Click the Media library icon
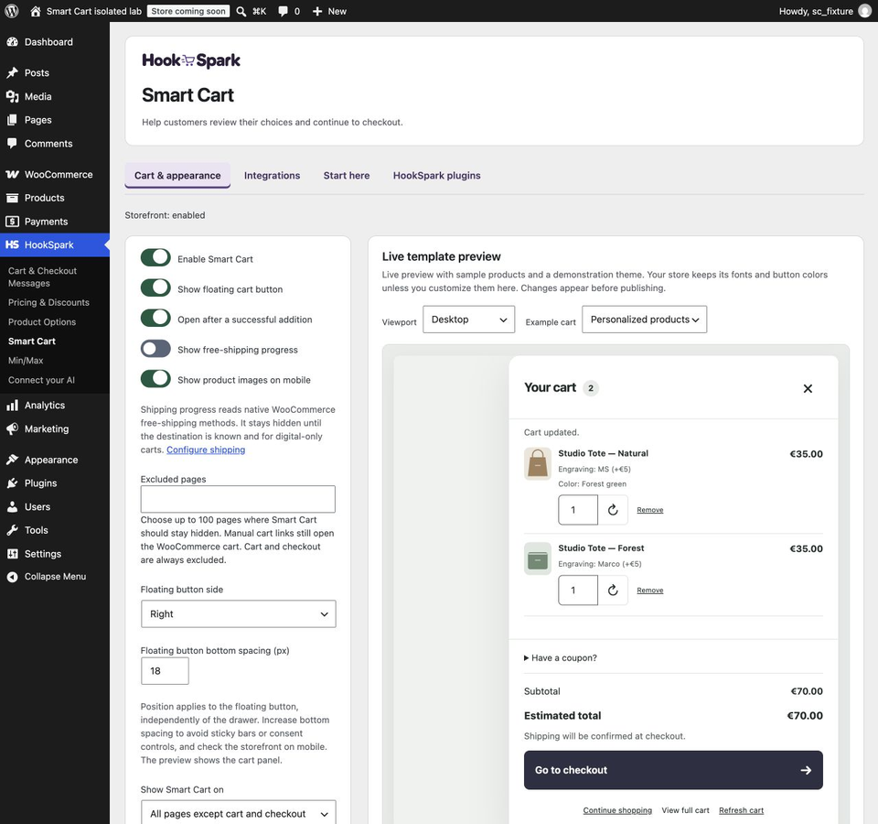Screen dimensions: 878x824 (12, 96)
